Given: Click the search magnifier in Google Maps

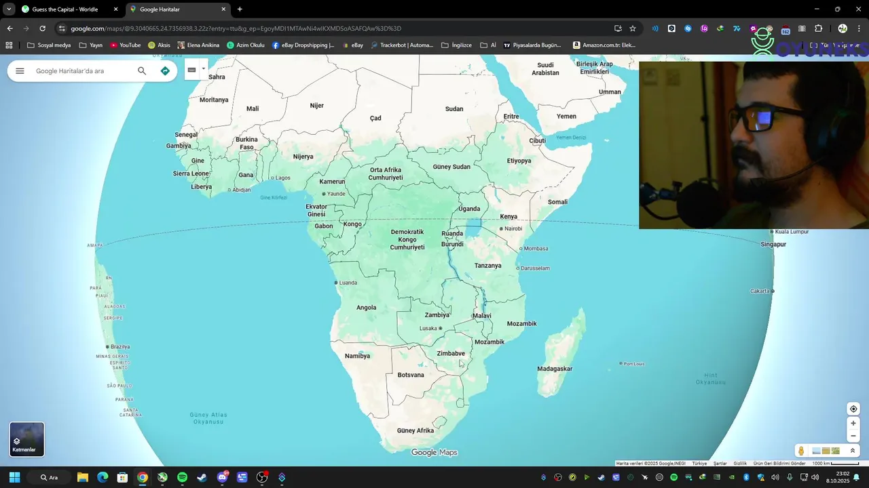Looking at the screenshot, I should 142,71.
